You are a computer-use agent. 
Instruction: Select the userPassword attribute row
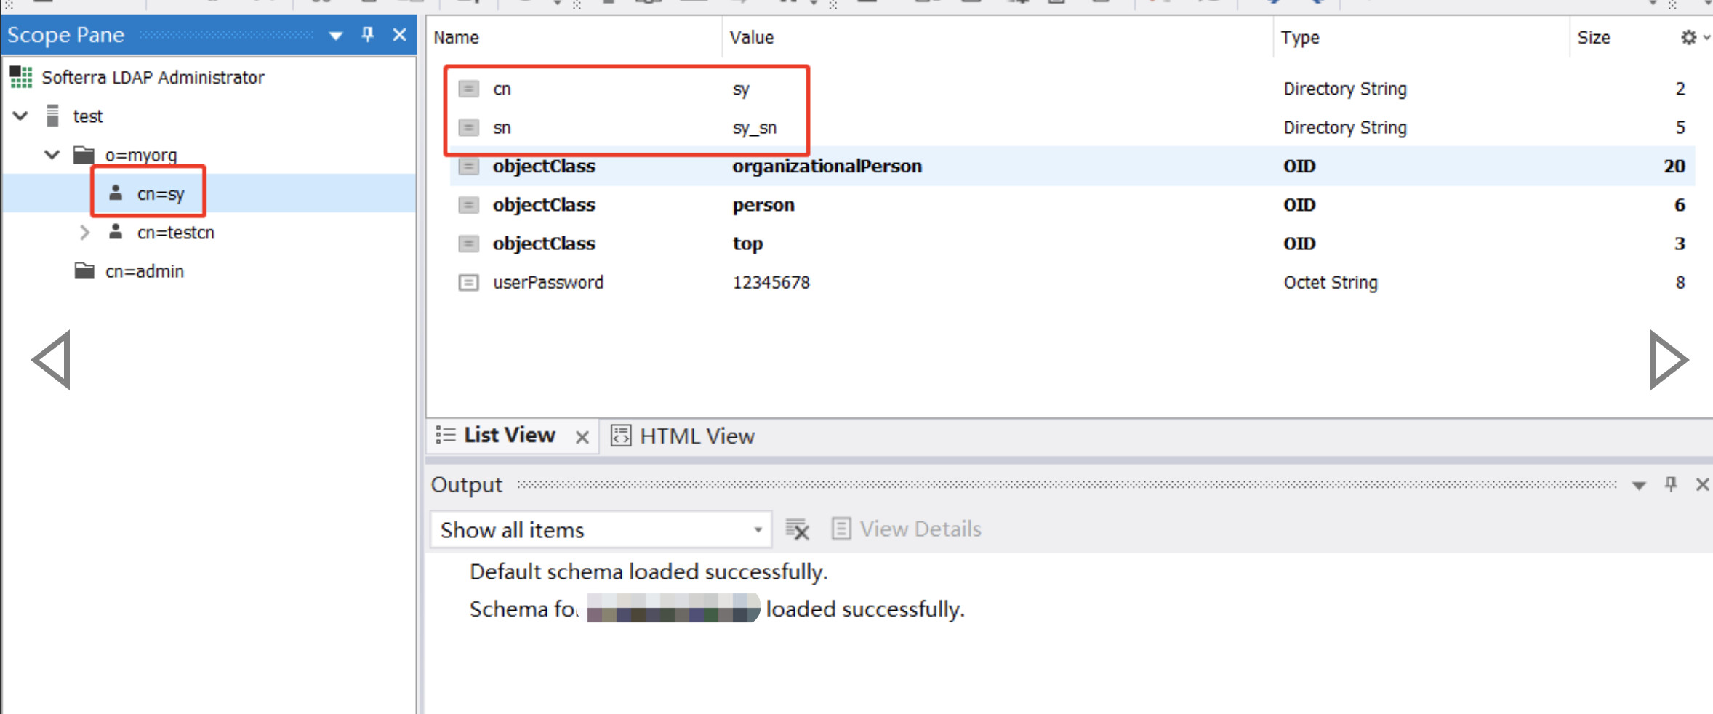[548, 282]
